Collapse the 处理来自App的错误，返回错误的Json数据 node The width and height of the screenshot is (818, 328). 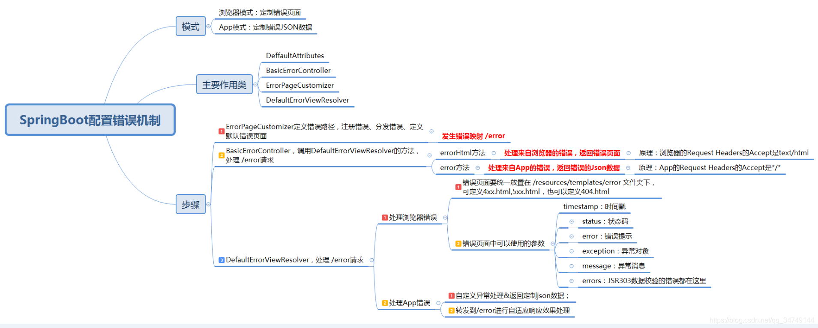628,168
